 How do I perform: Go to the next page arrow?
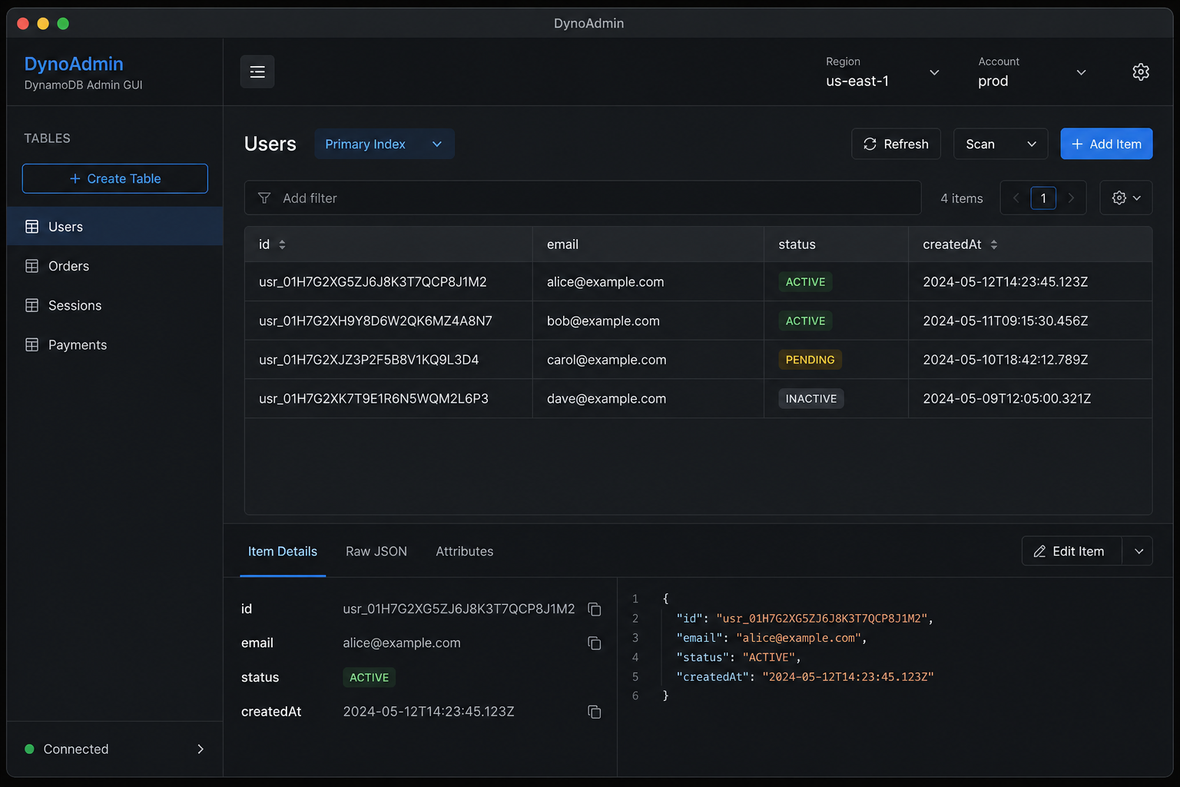click(1071, 198)
